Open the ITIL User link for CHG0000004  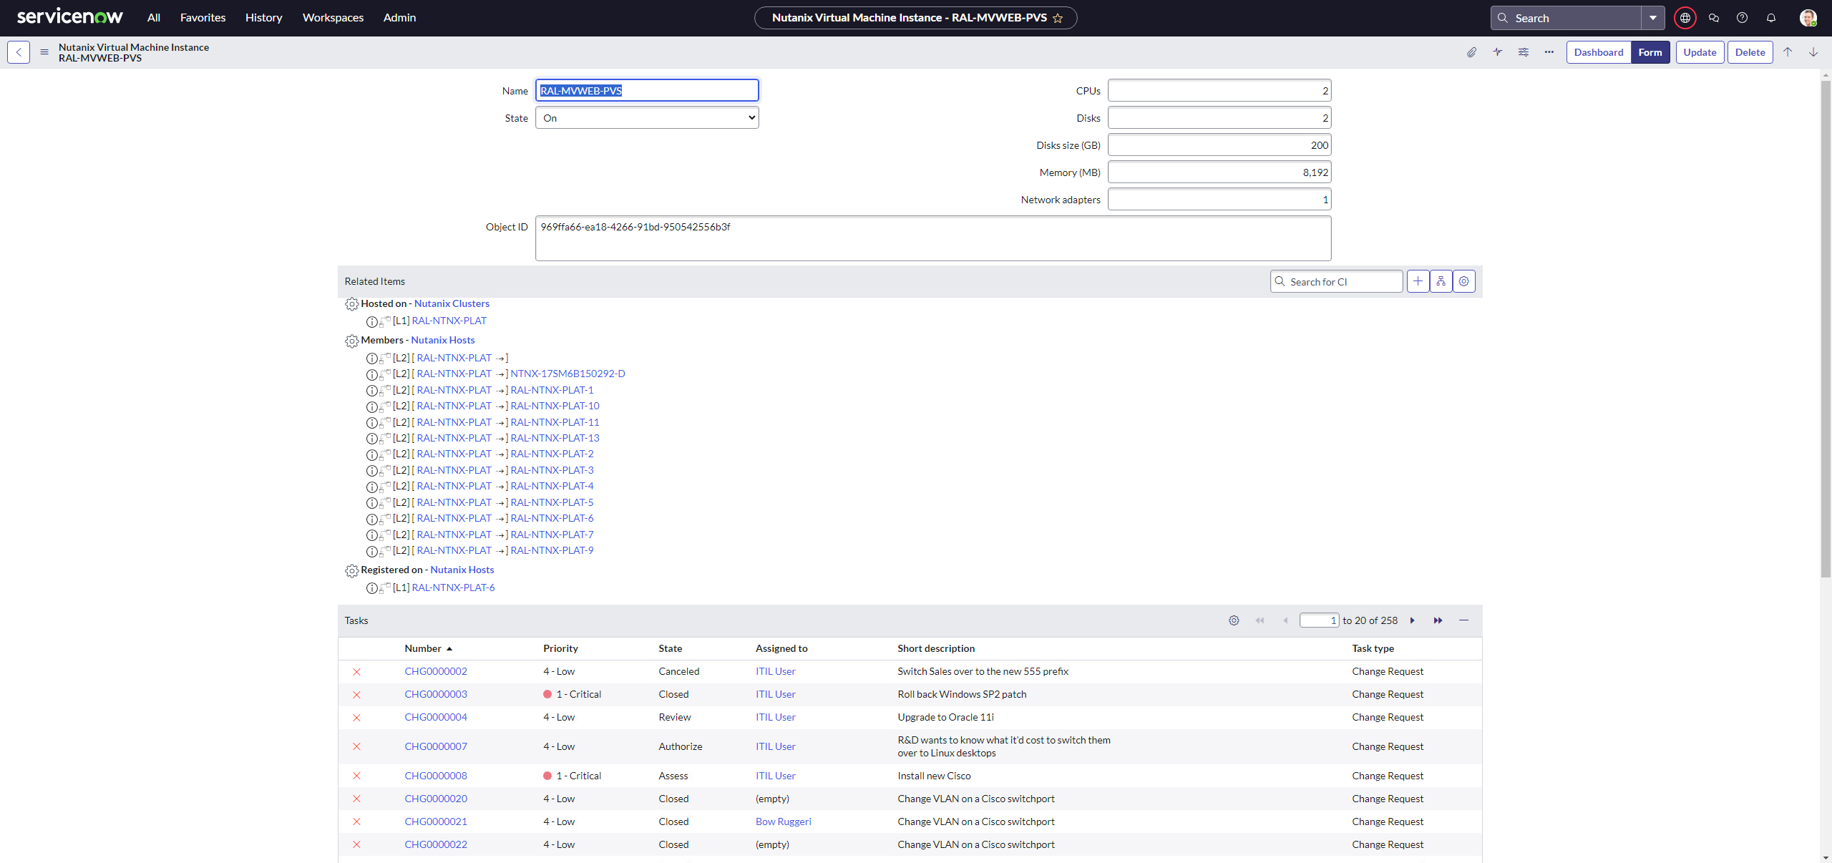click(x=775, y=717)
